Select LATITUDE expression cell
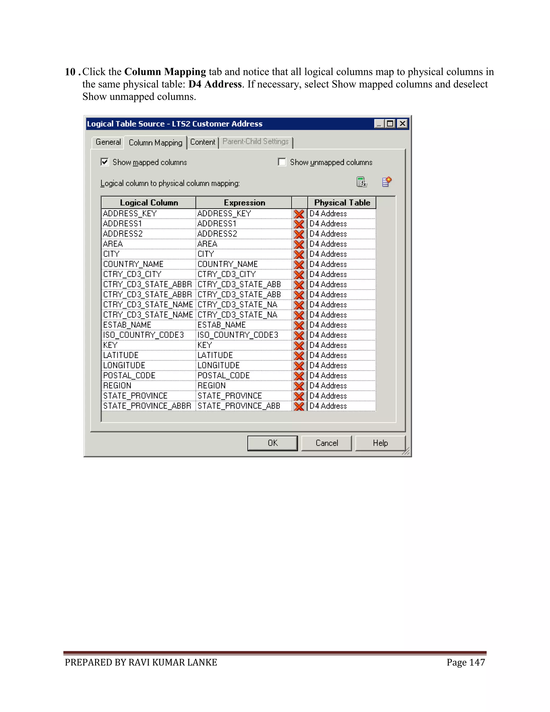Image resolution: width=550 pixels, height=712 pixels. coord(244,355)
